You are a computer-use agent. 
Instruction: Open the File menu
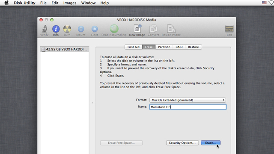[43, 3]
